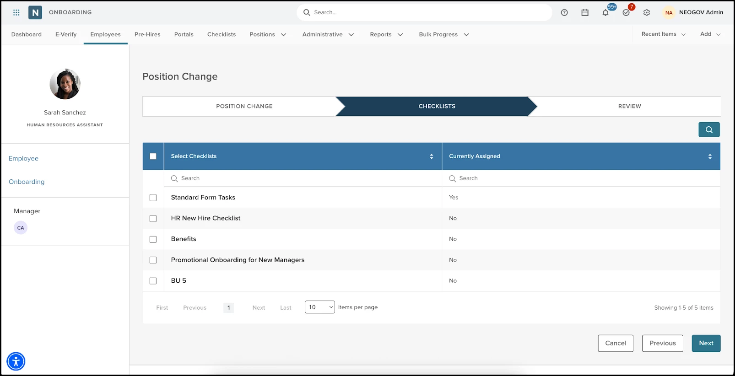735x376 pixels.
Task: Check Promotional Onboarding for New Managers checkbox
Action: pos(153,260)
